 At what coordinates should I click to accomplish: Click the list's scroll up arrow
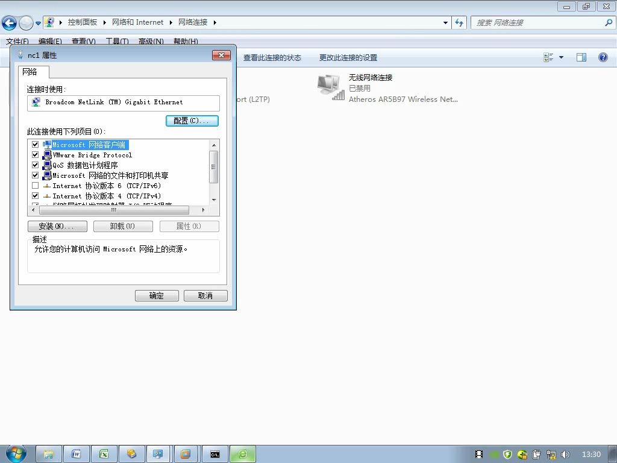point(214,145)
